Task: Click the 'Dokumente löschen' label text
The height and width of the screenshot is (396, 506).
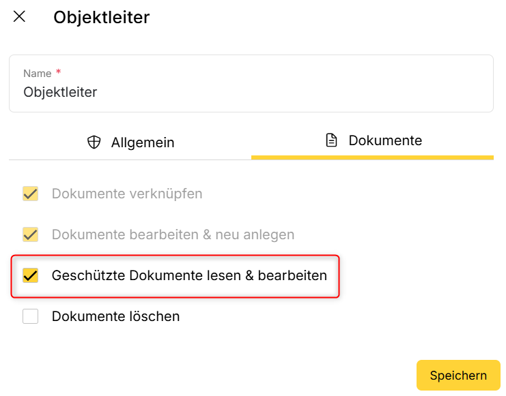Action: [115, 316]
